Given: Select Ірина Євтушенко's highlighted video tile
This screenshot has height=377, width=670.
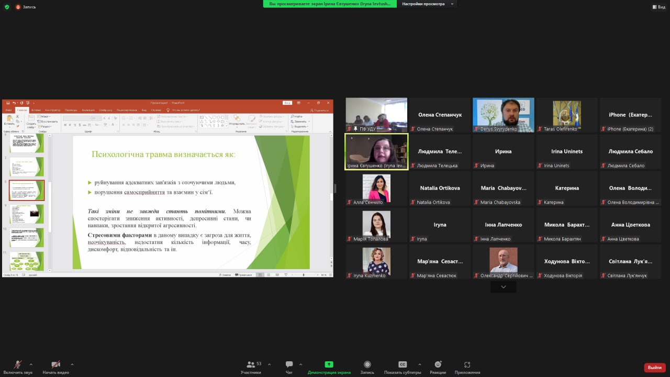Looking at the screenshot, I should coord(376,151).
